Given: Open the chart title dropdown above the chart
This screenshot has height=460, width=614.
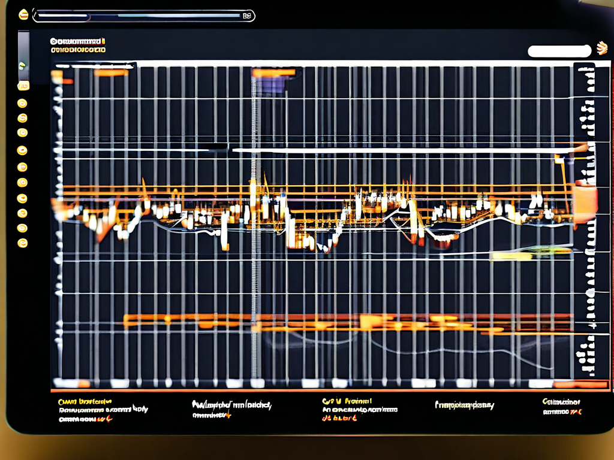Looking at the screenshot, I should click(78, 46).
